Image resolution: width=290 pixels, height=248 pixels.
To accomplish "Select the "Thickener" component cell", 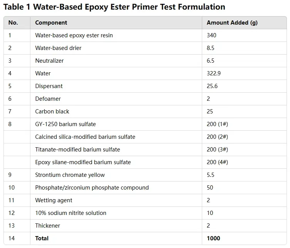I will tap(47, 226).
